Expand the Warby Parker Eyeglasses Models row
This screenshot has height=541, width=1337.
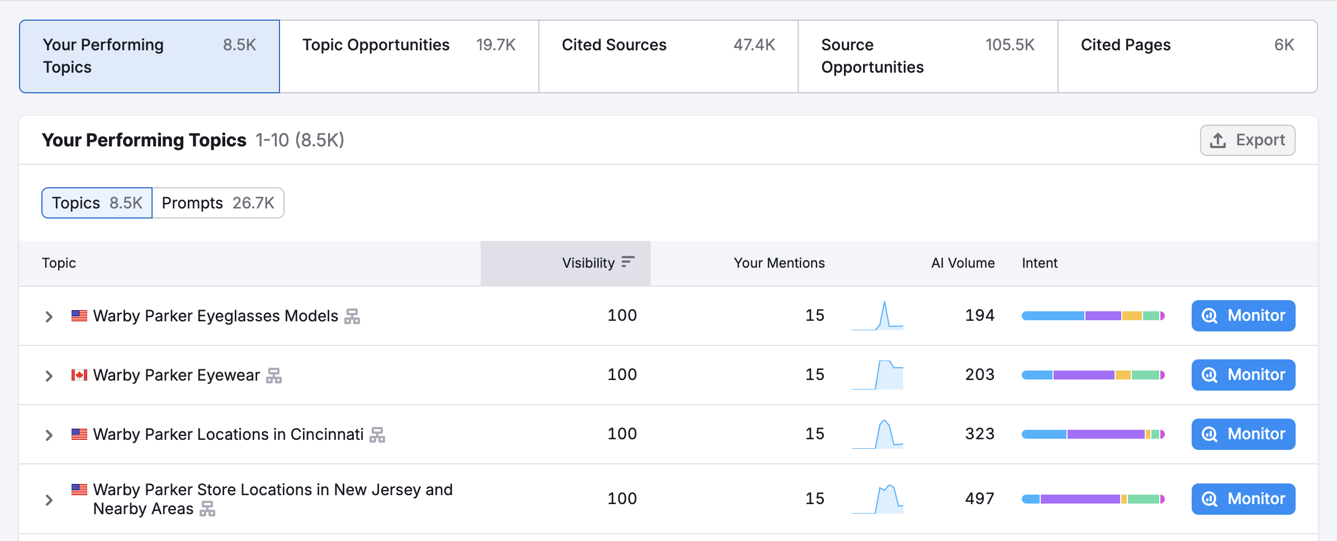point(49,316)
